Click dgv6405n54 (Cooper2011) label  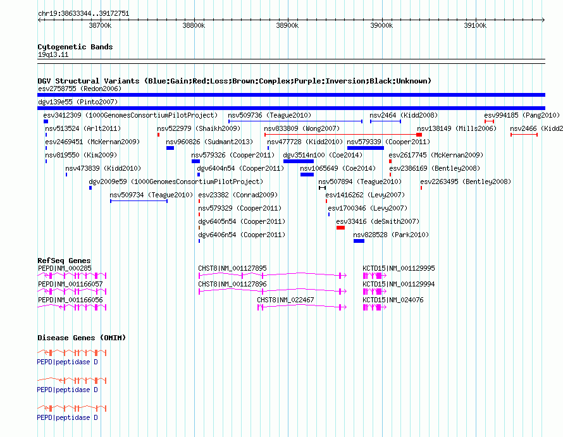tap(242, 221)
